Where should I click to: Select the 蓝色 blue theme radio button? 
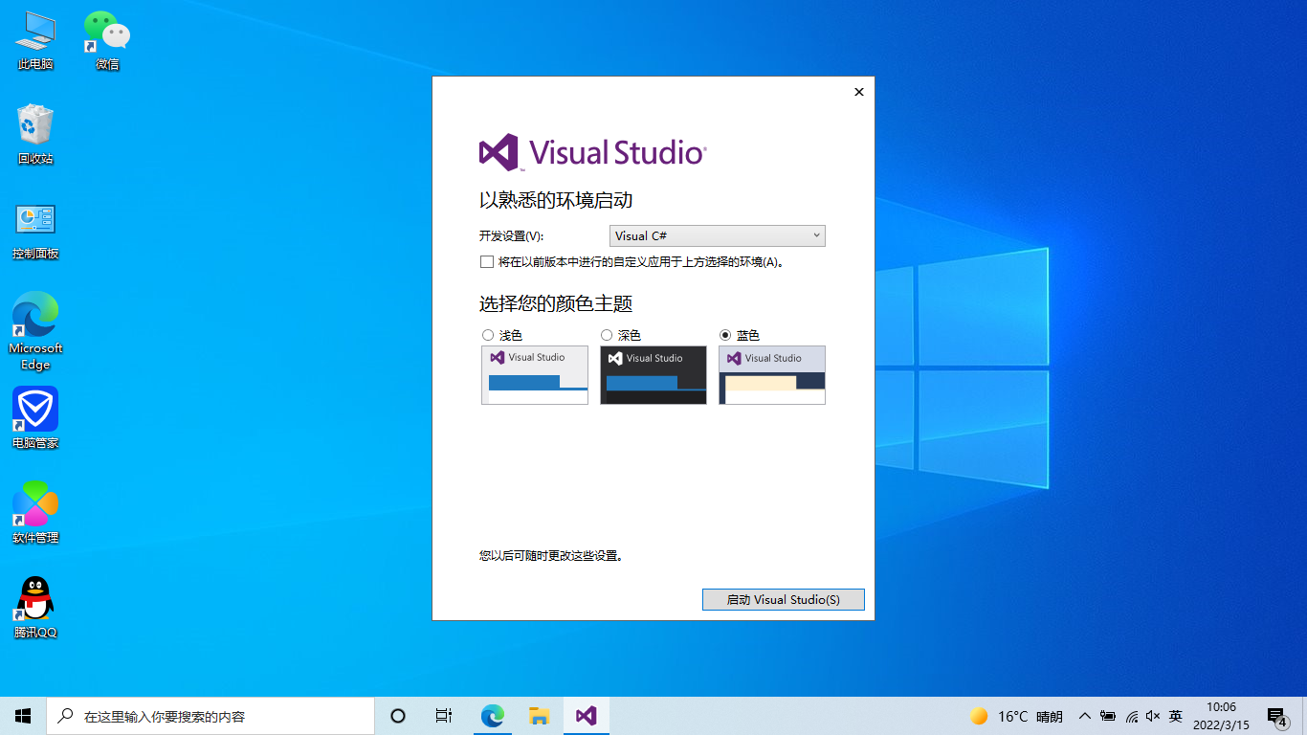click(725, 335)
